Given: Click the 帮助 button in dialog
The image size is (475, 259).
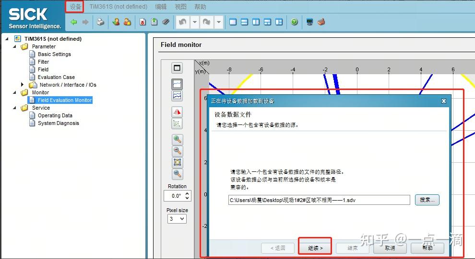Looking at the screenshot, I should (427, 248).
